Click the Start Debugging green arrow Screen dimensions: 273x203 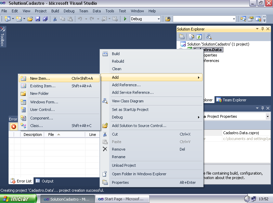[x=125, y=19]
